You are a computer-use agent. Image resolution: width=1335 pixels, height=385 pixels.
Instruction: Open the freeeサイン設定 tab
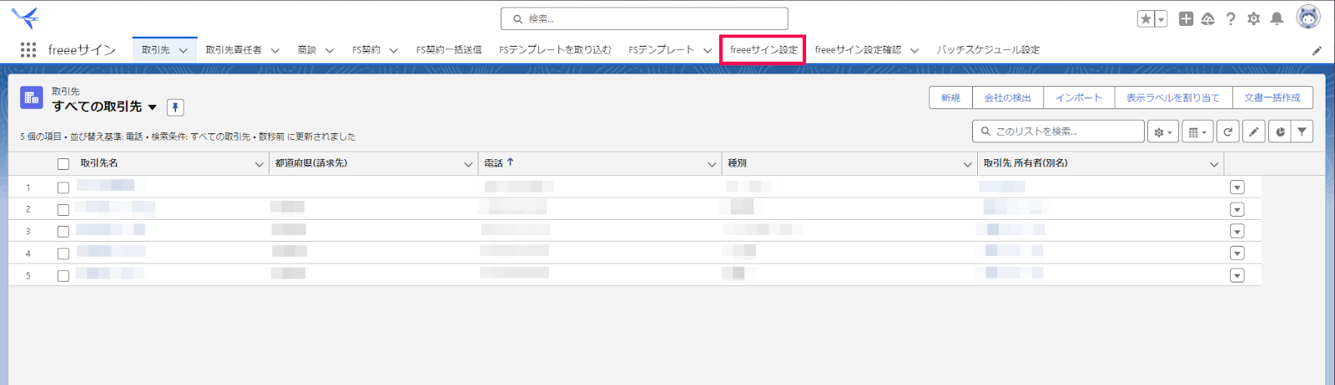[x=763, y=50]
